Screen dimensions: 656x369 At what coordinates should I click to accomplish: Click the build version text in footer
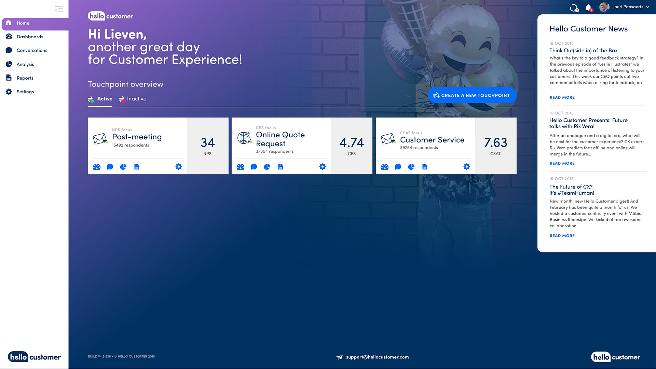click(121, 357)
